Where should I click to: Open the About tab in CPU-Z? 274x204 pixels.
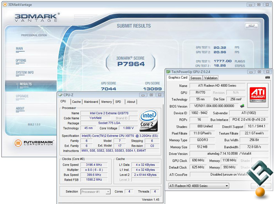coord(131,102)
